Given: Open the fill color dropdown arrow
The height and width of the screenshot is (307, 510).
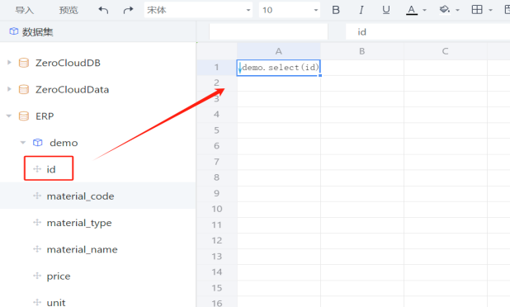Looking at the screenshot, I should coord(458,10).
